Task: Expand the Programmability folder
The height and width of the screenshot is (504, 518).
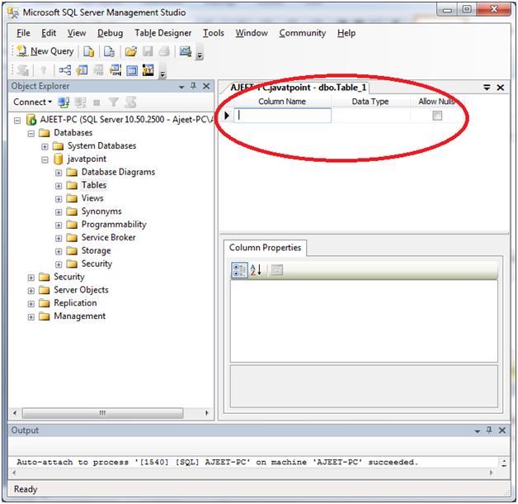Action: click(59, 226)
